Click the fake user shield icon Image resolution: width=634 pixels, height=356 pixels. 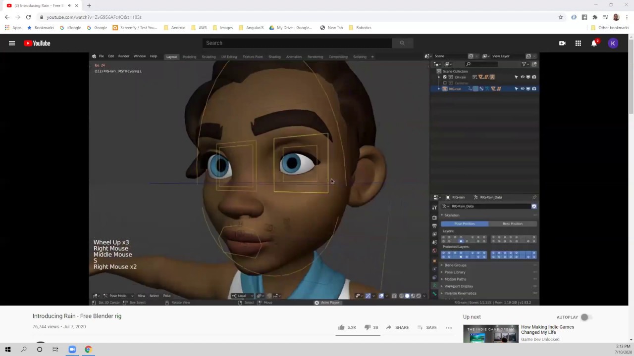(x=533, y=206)
